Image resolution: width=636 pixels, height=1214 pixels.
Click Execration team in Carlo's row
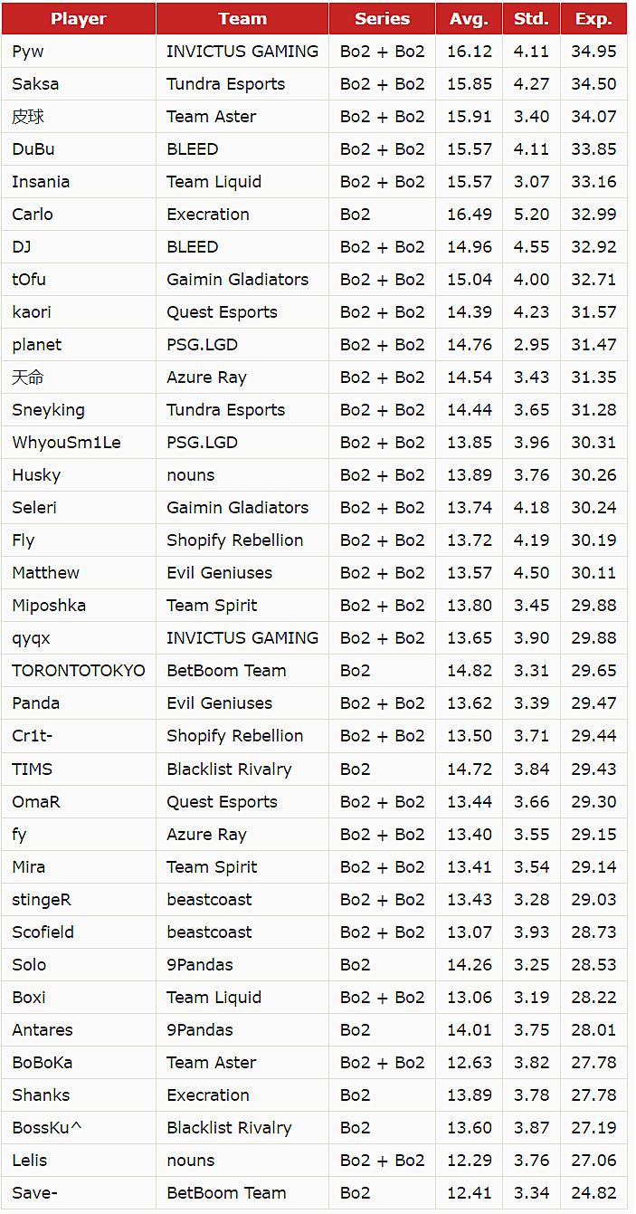click(x=208, y=215)
